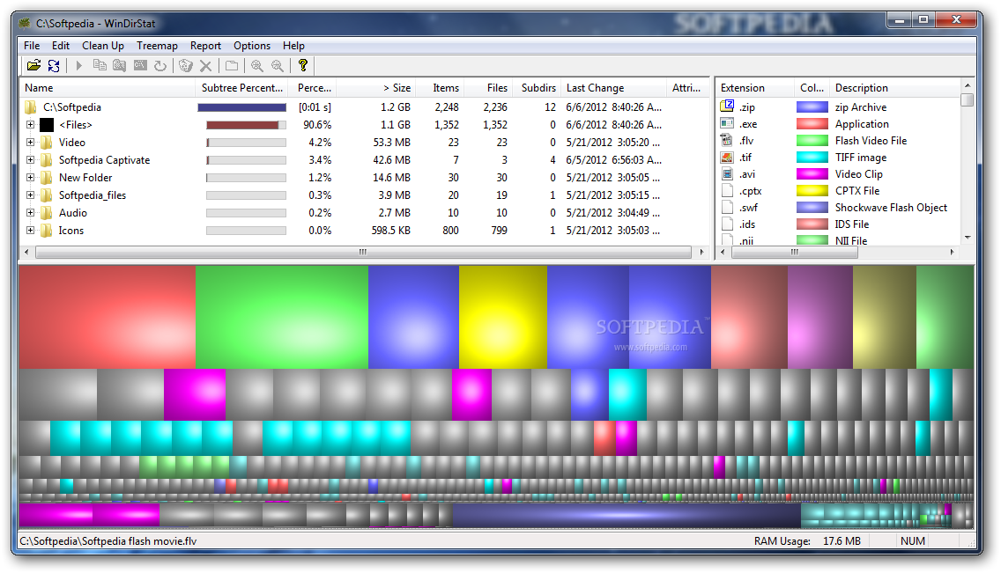The image size is (1001, 573).
Task: Click the green Flash Video File swatch
Action: pos(812,140)
